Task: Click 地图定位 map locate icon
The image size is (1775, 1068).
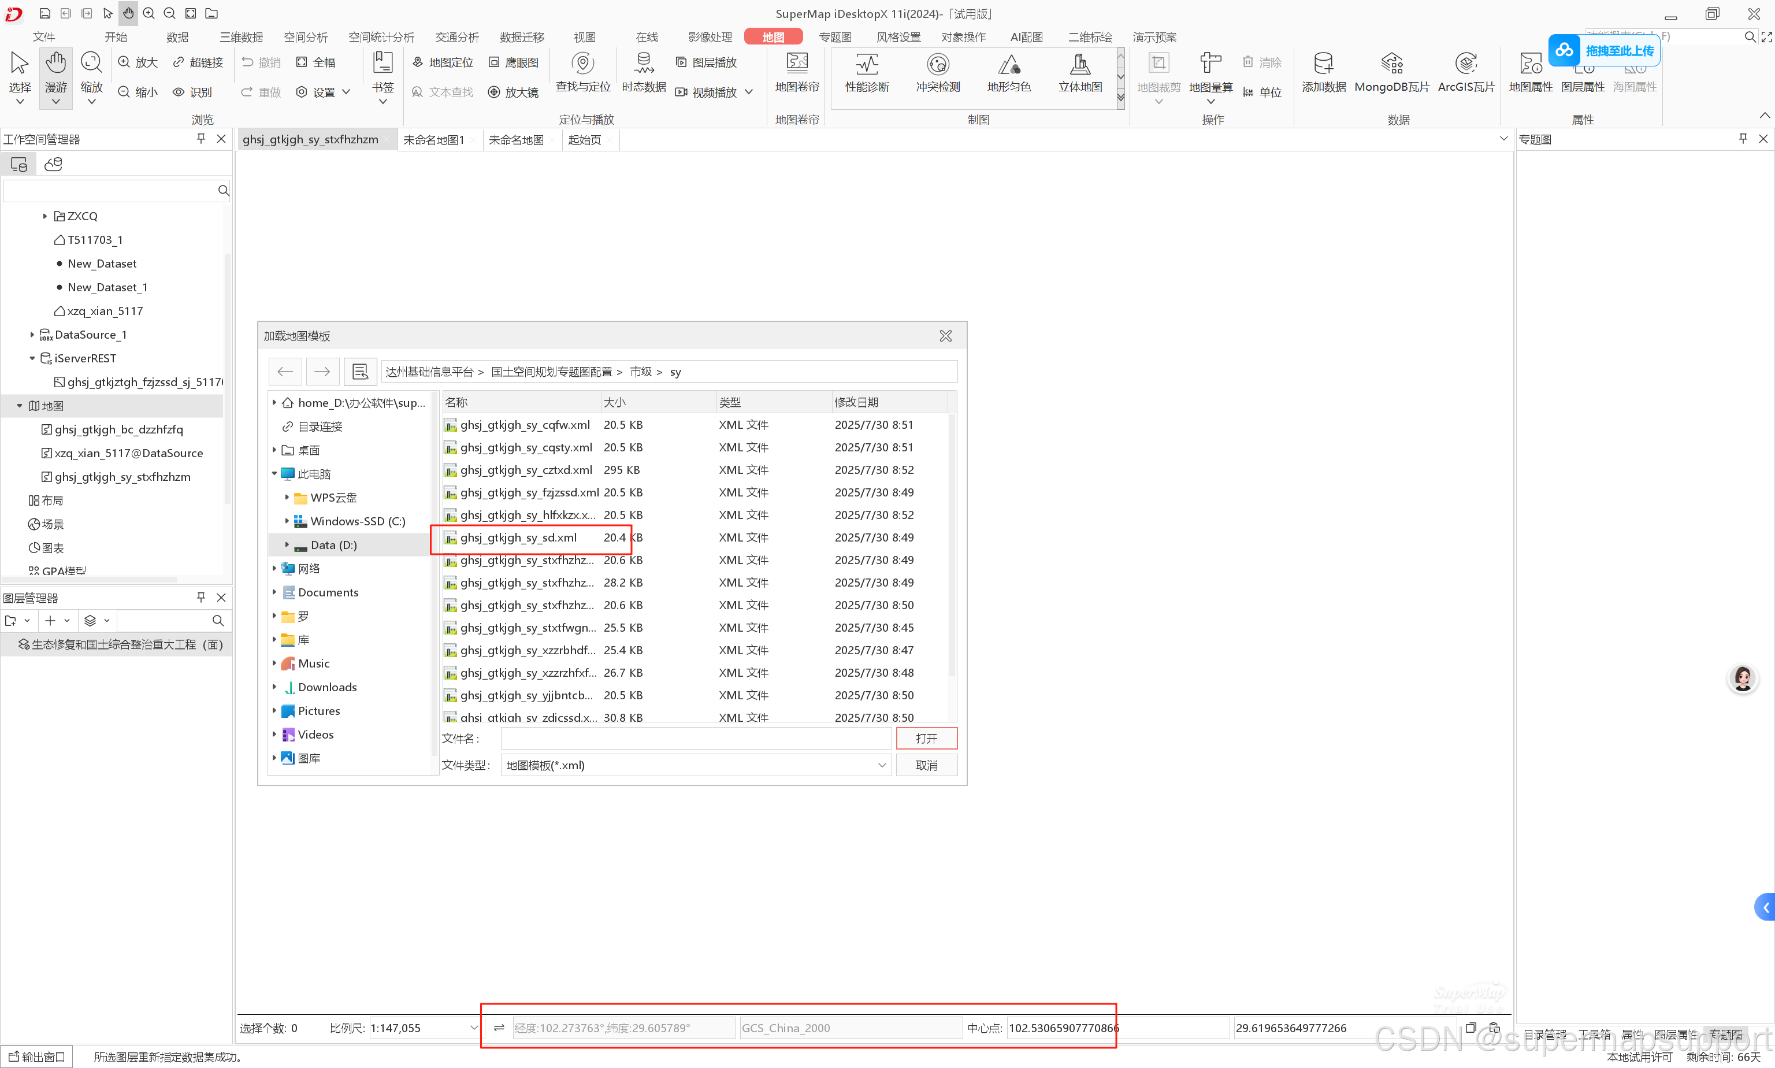Action: pyautogui.click(x=443, y=62)
